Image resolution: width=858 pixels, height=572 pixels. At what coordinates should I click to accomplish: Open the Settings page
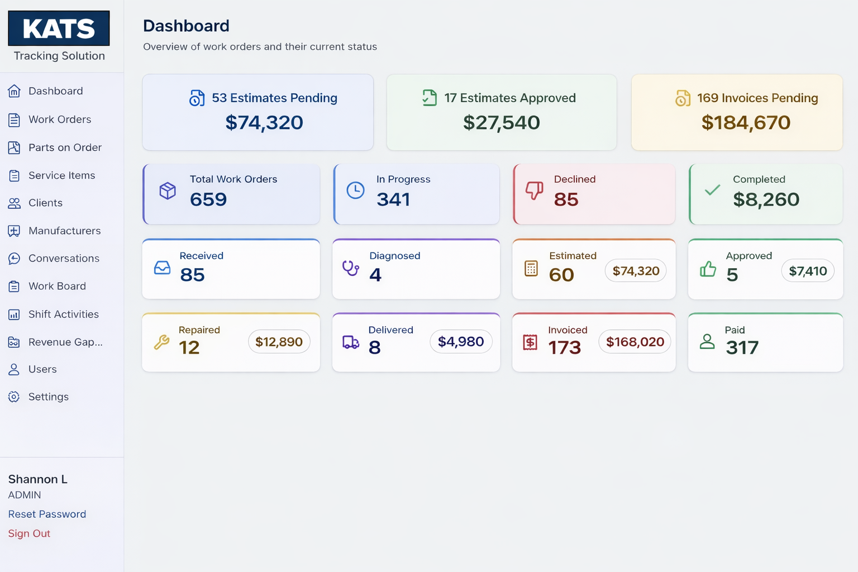pos(48,397)
